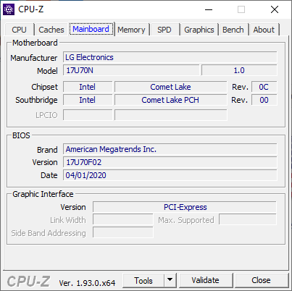This screenshot has height=291, width=292.
Task: Open the About tab
Action: point(264,30)
